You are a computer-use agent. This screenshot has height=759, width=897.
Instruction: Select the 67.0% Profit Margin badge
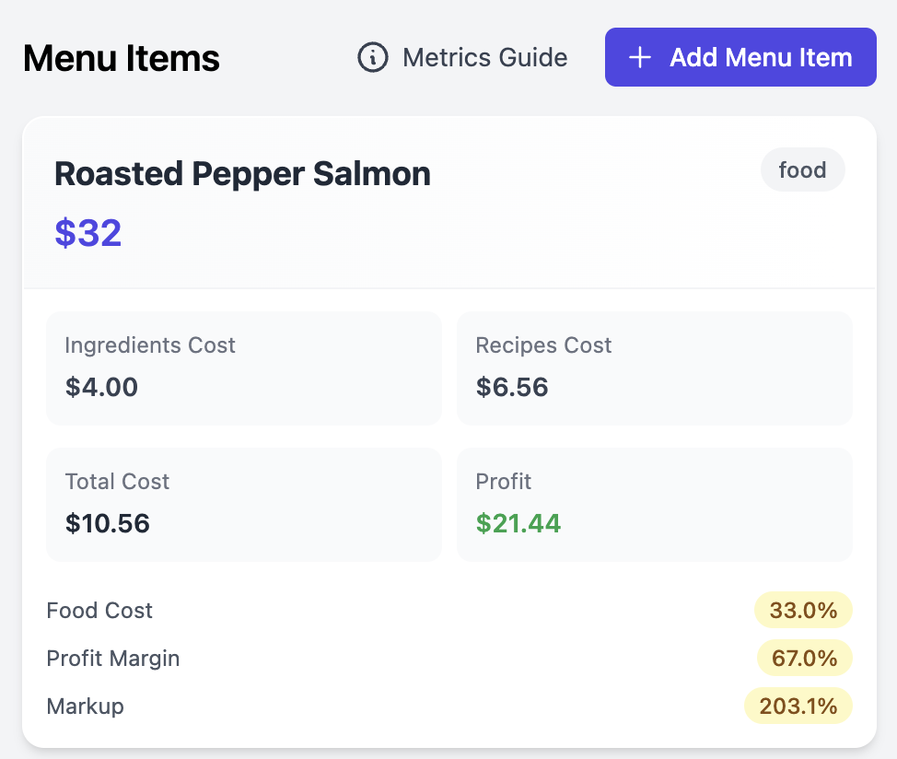[802, 658]
